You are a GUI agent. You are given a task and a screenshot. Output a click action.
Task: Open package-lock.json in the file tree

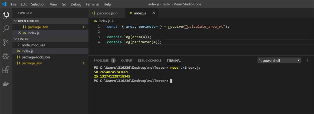(x=51, y=57)
